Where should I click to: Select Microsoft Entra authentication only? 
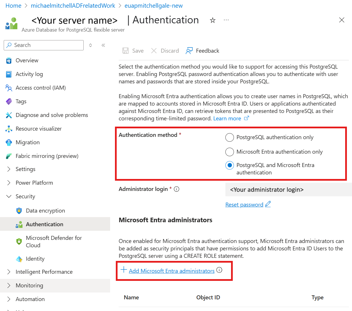click(x=230, y=152)
